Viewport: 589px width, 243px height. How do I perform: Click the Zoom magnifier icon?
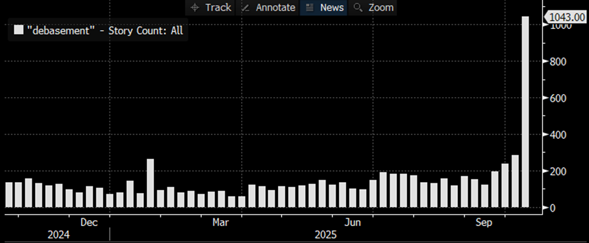[x=358, y=8]
